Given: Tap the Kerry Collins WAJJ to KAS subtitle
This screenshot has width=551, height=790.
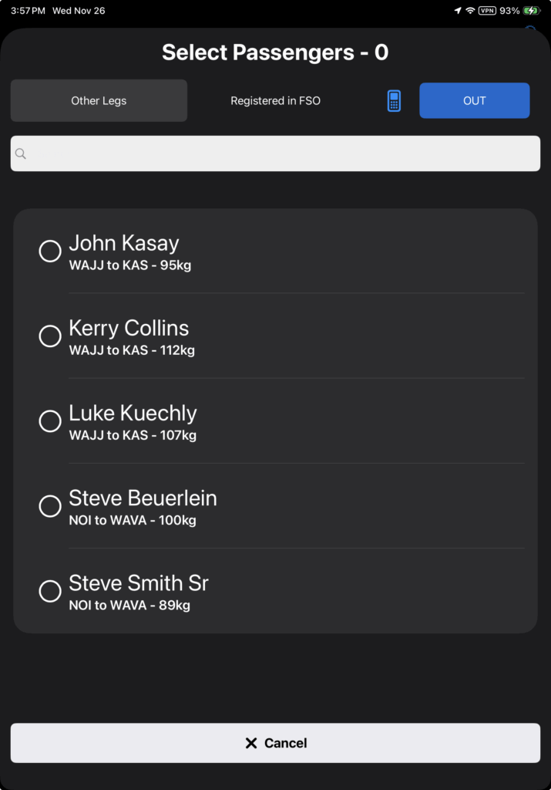Looking at the screenshot, I should tap(132, 350).
